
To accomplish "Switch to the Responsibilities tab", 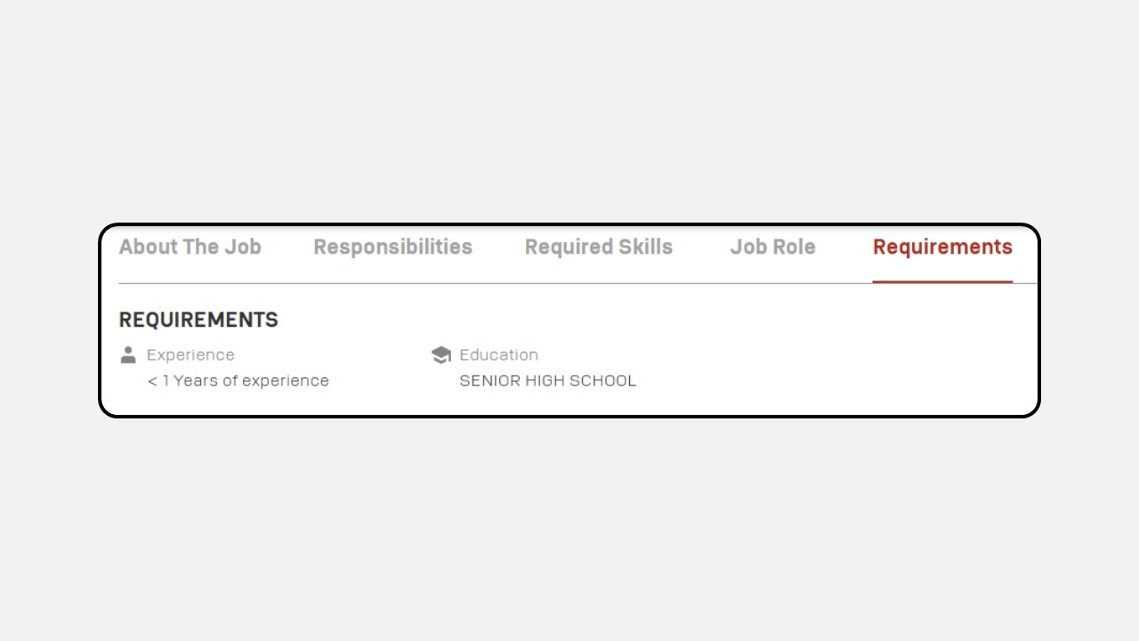I will coord(392,247).
